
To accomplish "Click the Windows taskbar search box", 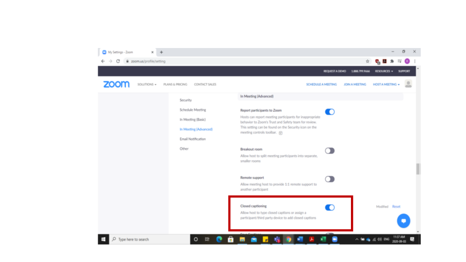I will [150, 239].
